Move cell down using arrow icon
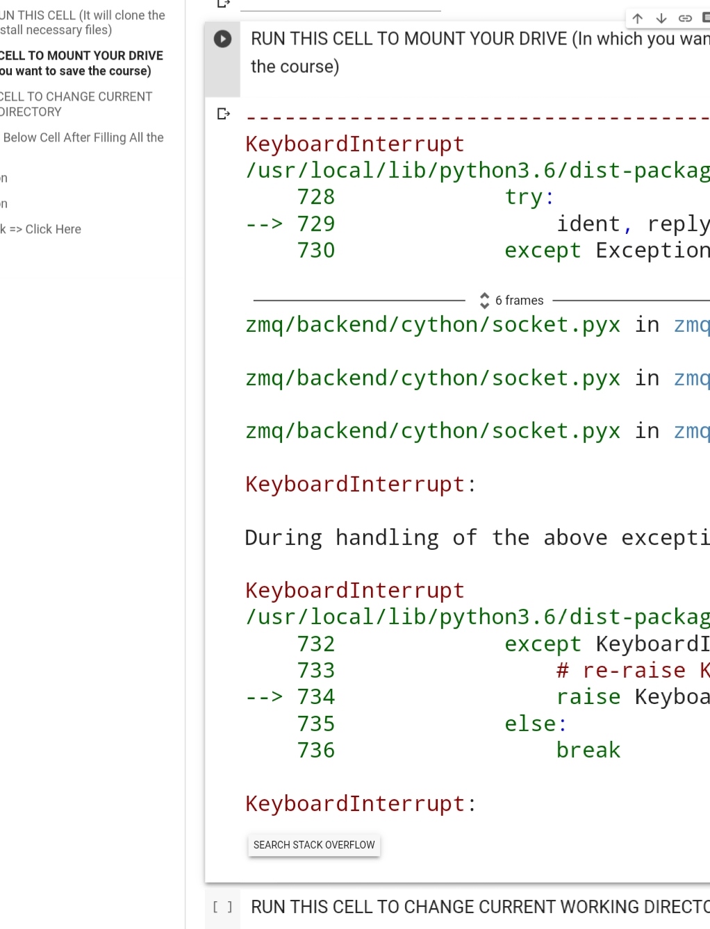The height and width of the screenshot is (929, 710). click(661, 19)
